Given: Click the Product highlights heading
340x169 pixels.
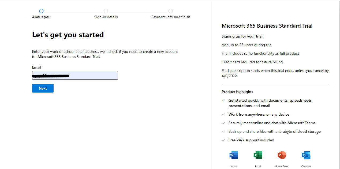Looking at the screenshot, I should (x=237, y=92).
